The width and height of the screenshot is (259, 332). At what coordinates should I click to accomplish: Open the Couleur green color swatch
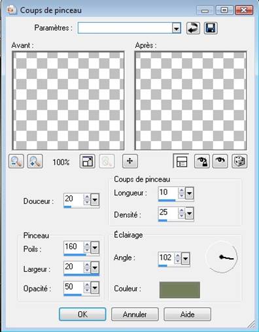click(180, 290)
